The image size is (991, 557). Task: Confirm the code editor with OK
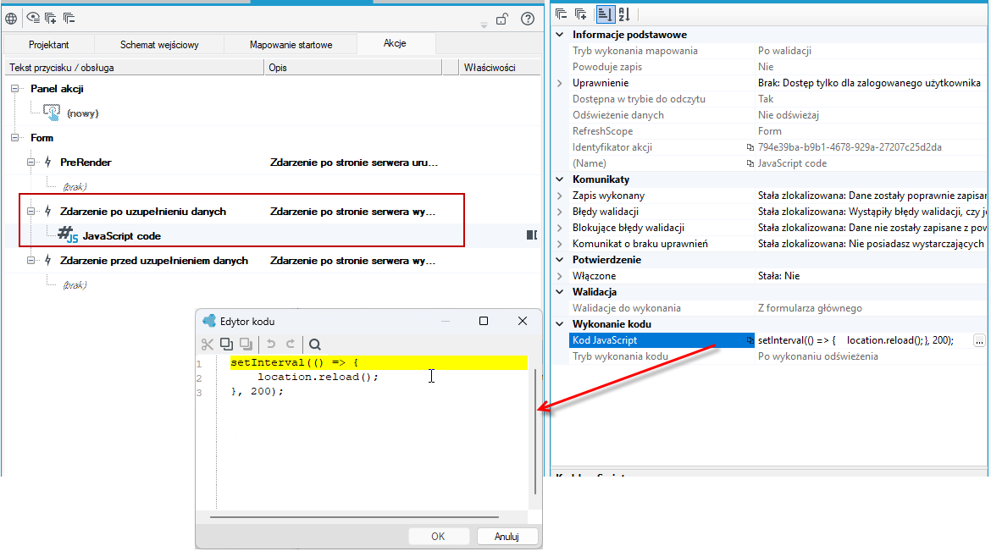pos(438,536)
